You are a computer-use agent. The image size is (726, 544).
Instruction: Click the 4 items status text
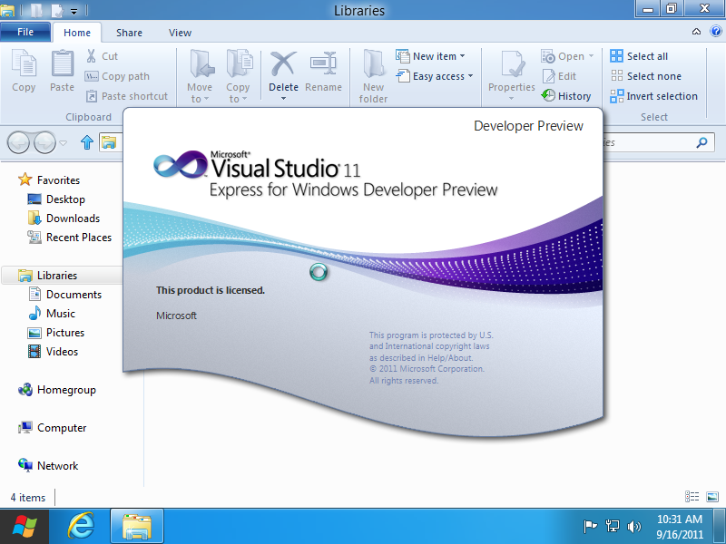28,498
